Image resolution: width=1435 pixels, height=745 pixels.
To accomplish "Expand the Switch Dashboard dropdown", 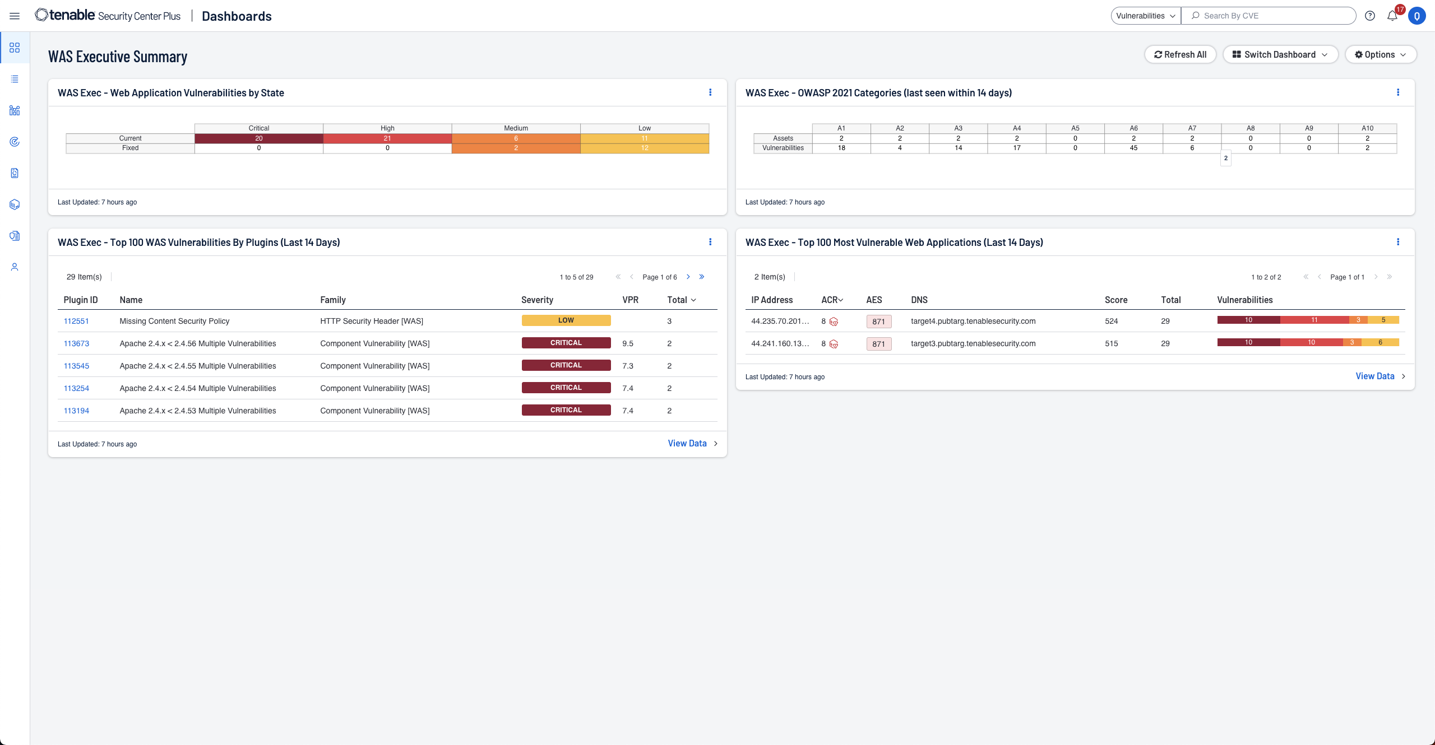I will [1280, 54].
